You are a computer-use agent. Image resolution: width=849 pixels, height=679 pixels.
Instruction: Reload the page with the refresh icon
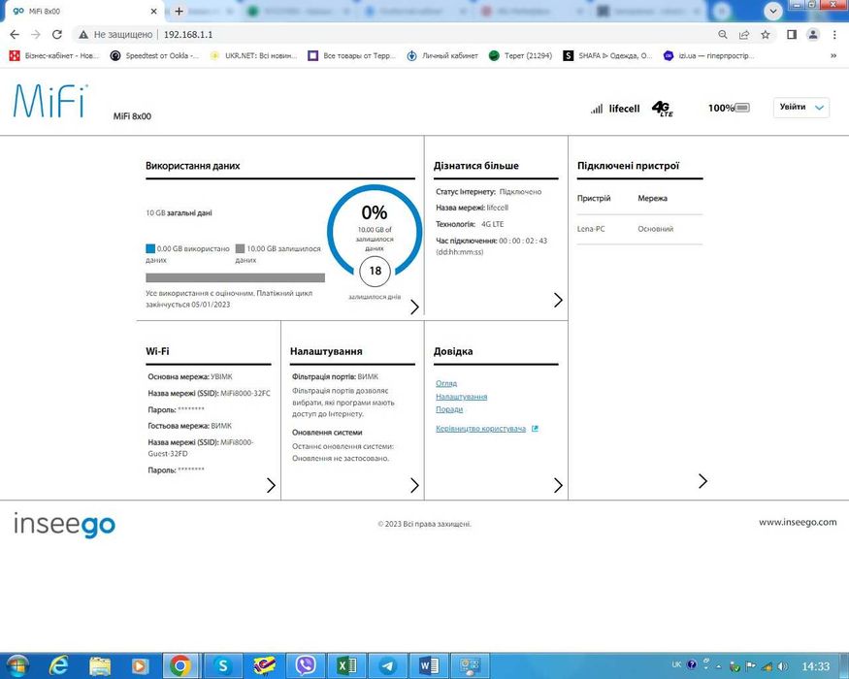pyautogui.click(x=57, y=35)
